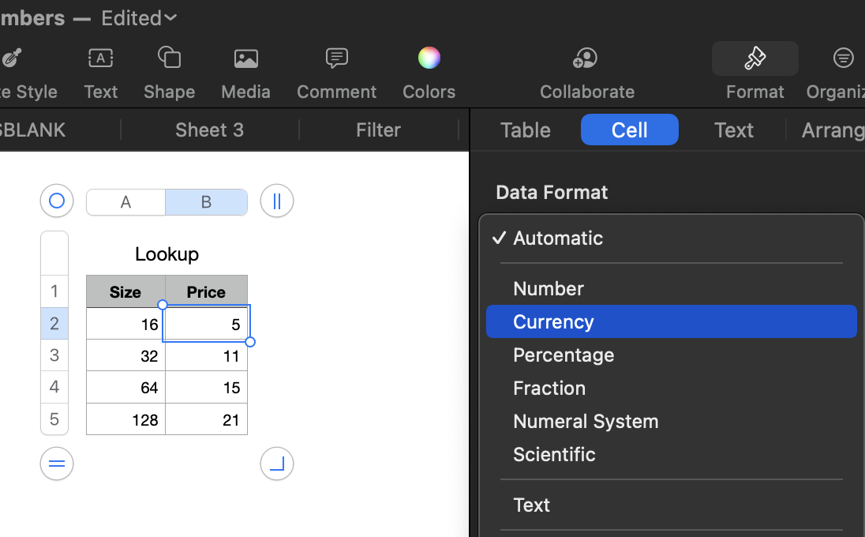Open the Media insert icon
Screen dimensions: 865x537
tap(245, 58)
